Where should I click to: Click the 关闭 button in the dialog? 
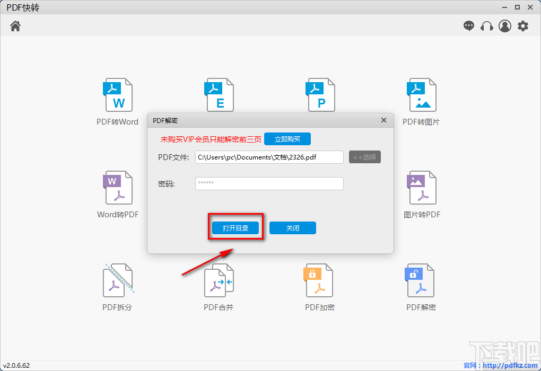click(292, 228)
